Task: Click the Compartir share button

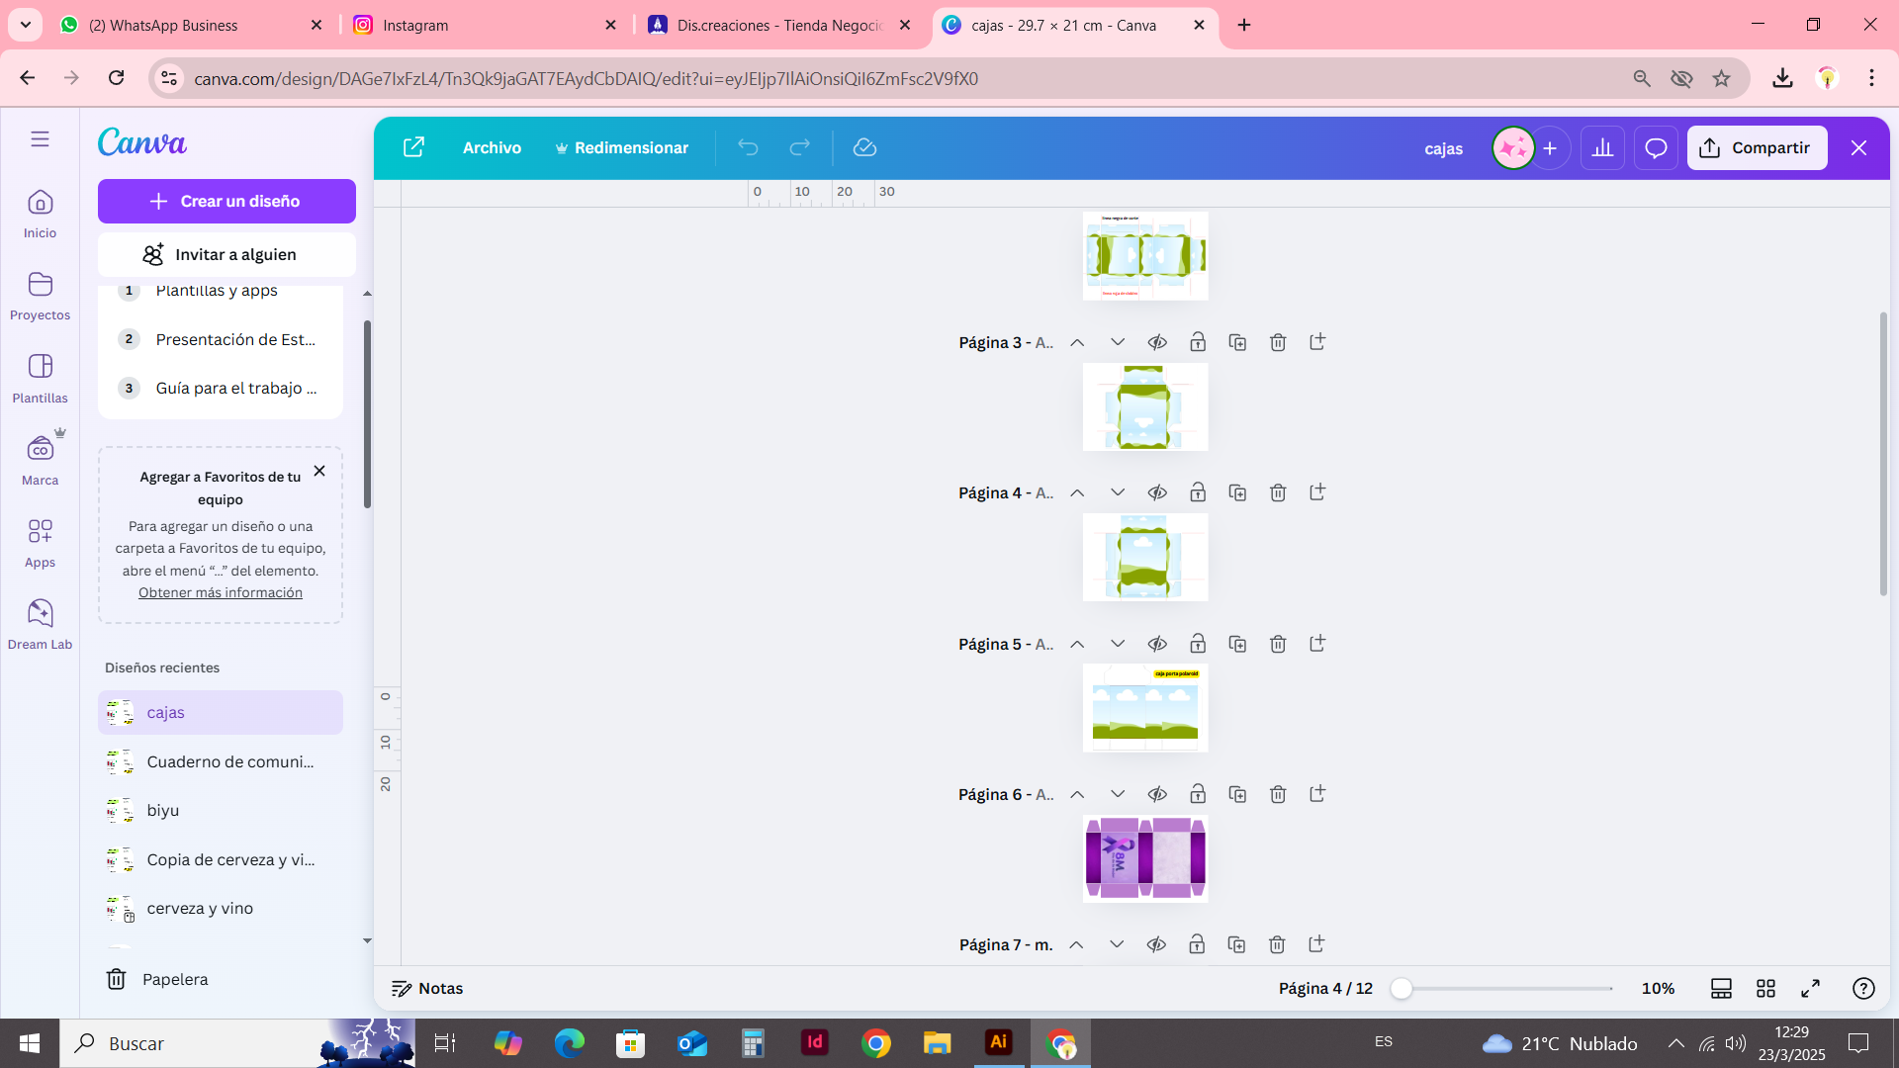Action: tap(1757, 148)
